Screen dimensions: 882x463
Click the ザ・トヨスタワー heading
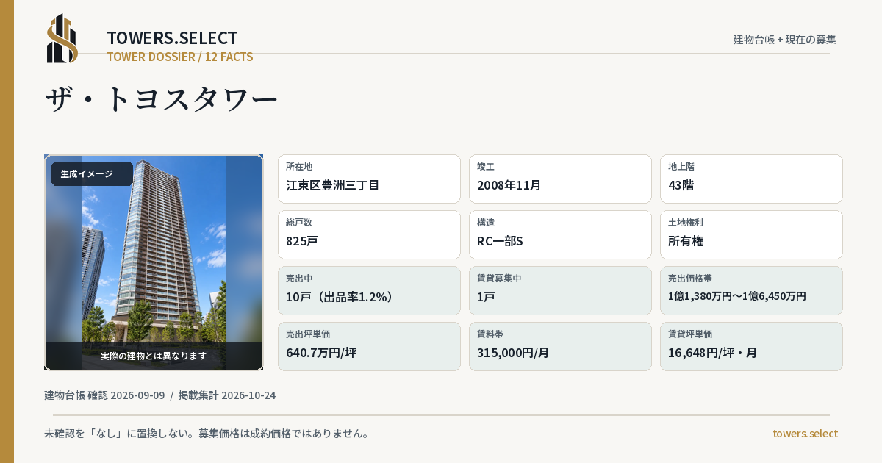pyautogui.click(x=161, y=99)
